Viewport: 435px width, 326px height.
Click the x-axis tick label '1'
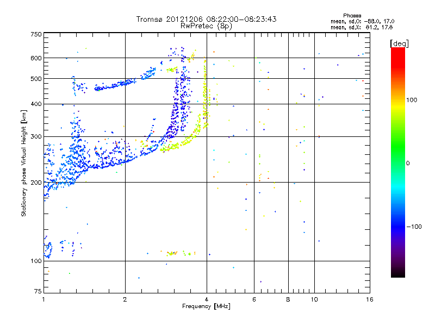(x=43, y=299)
